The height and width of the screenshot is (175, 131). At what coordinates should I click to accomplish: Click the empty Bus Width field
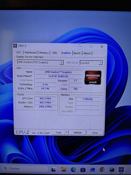pyautogui.click(x=88, y=111)
